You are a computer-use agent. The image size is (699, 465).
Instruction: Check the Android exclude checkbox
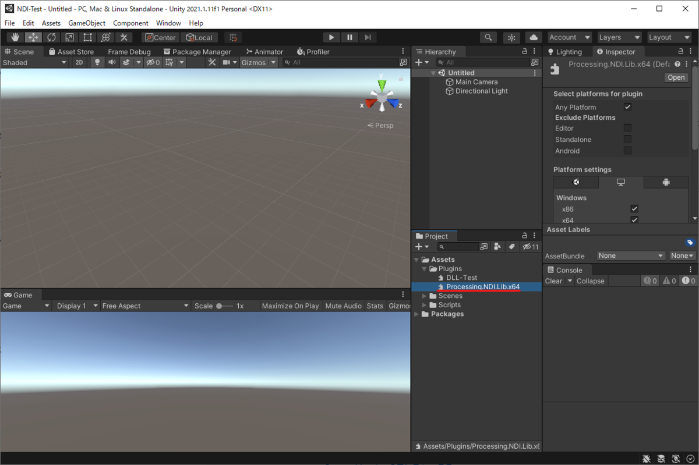(627, 151)
